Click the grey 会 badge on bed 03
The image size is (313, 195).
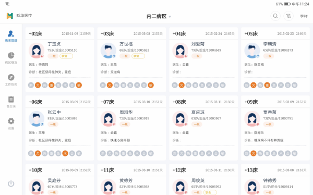[144, 85]
